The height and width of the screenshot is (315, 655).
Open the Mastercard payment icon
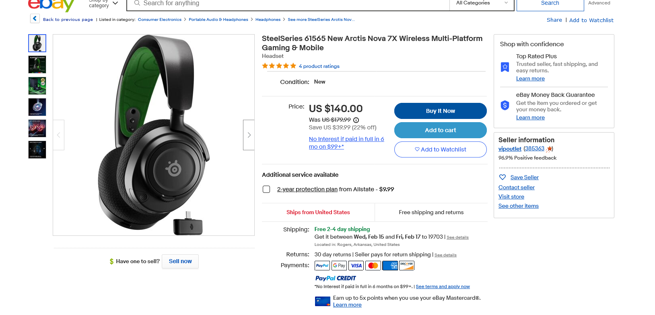click(x=373, y=266)
